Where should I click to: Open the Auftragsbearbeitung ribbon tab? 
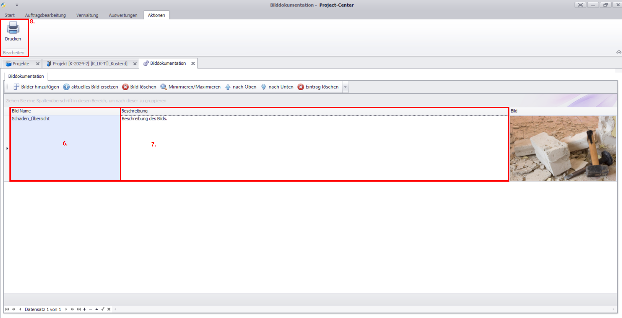tap(45, 15)
